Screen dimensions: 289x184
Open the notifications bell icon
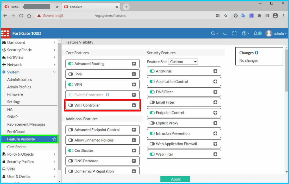[x=256, y=33]
